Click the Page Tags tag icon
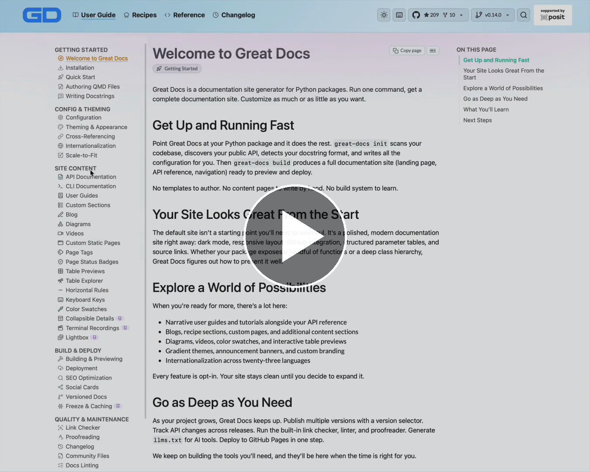The height and width of the screenshot is (472, 590). pos(61,252)
